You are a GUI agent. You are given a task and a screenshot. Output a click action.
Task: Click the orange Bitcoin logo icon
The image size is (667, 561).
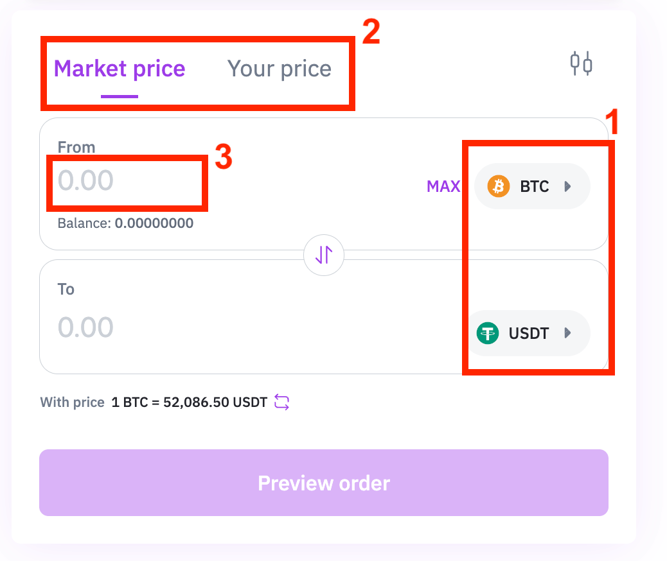499,186
